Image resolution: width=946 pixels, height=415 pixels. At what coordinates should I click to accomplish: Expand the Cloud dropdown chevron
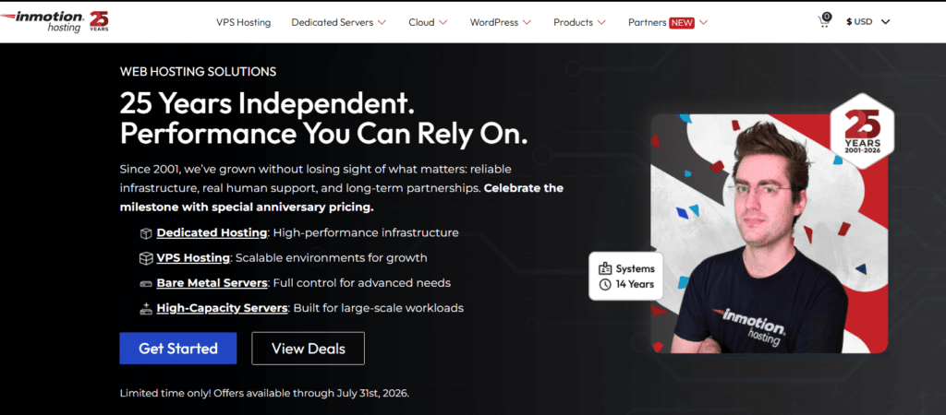click(443, 23)
